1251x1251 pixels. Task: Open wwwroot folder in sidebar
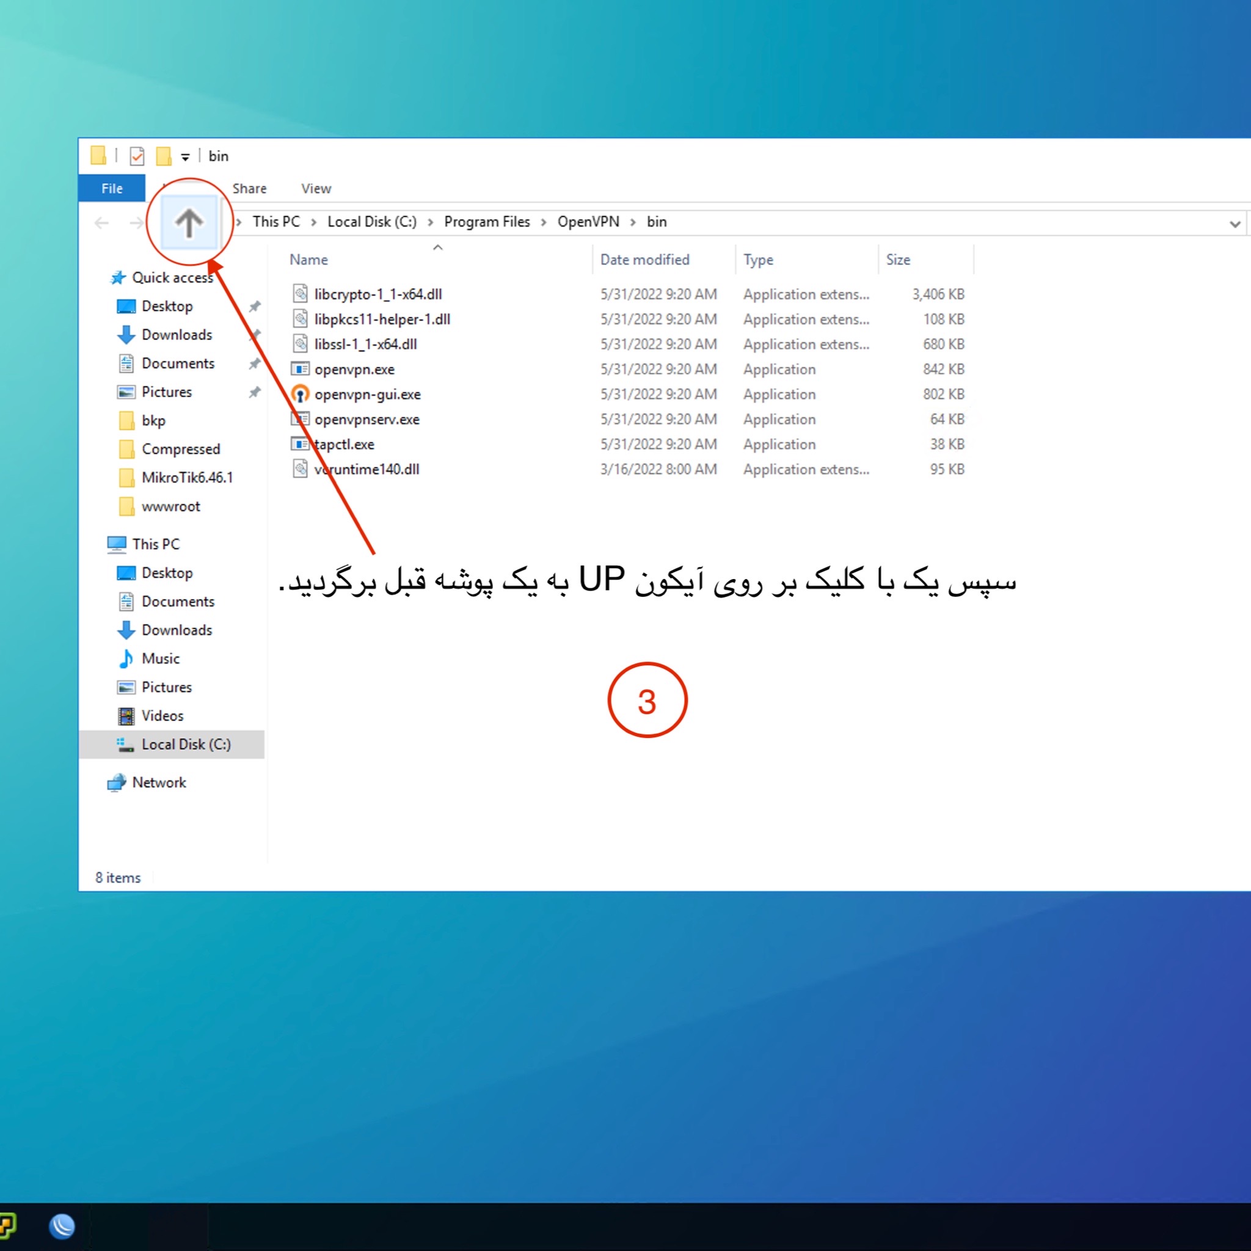pyautogui.click(x=171, y=506)
